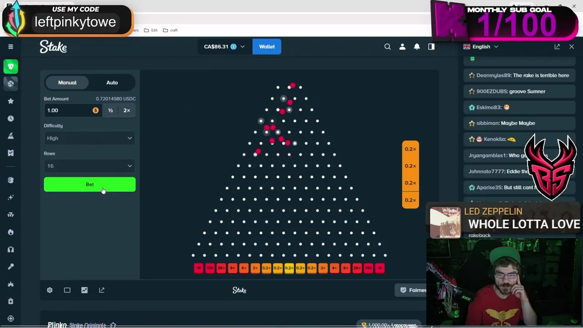
Task: Open the craft bookmark folder
Action: (170, 30)
